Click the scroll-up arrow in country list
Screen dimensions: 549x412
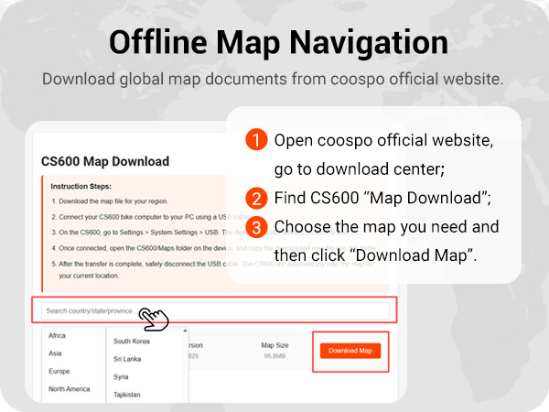point(185,331)
